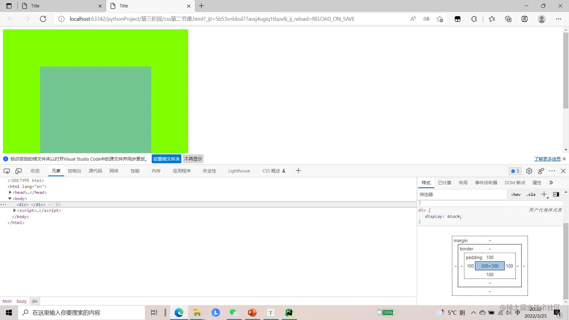The image size is (569, 320).
Task: Open the DOM 断点 breakpoints pane
Action: [x=515, y=183]
